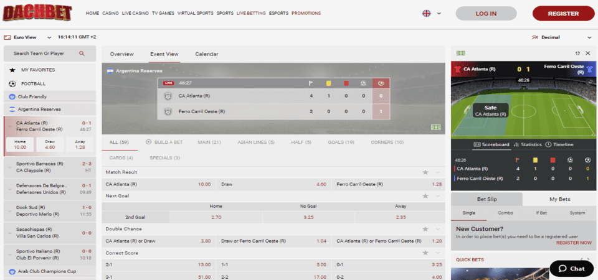Select Home odds 10.00 in sidebar

[20, 144]
